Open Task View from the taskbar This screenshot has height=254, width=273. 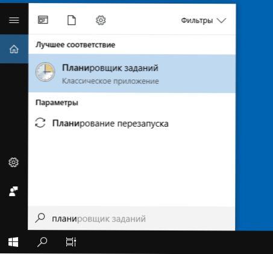click(71, 242)
